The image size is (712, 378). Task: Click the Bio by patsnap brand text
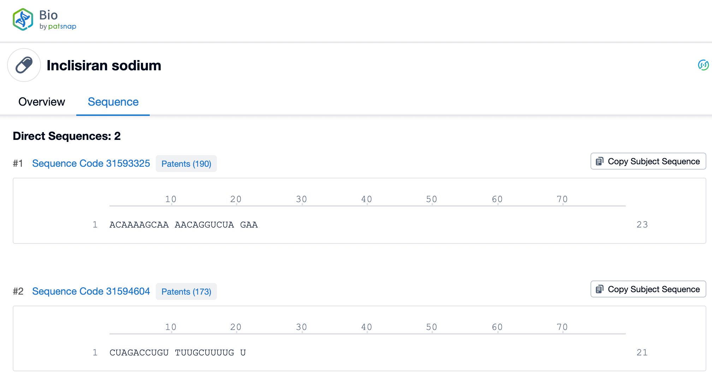(x=57, y=20)
